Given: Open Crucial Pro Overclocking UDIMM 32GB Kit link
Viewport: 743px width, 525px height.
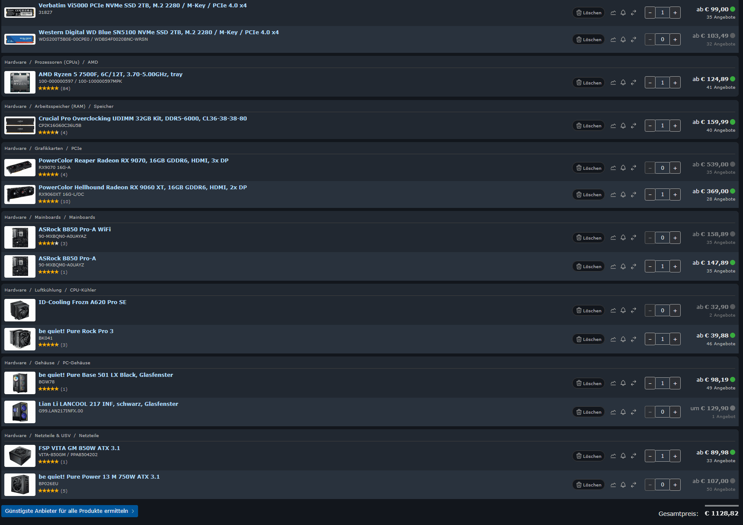Looking at the screenshot, I should (143, 118).
